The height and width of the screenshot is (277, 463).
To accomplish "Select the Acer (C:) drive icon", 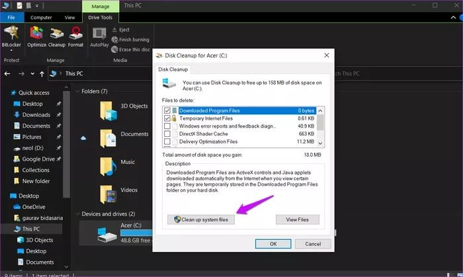I will [107, 235].
